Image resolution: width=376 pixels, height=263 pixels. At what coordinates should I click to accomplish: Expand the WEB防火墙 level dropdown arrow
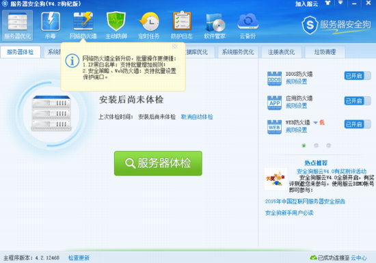coord(316,123)
